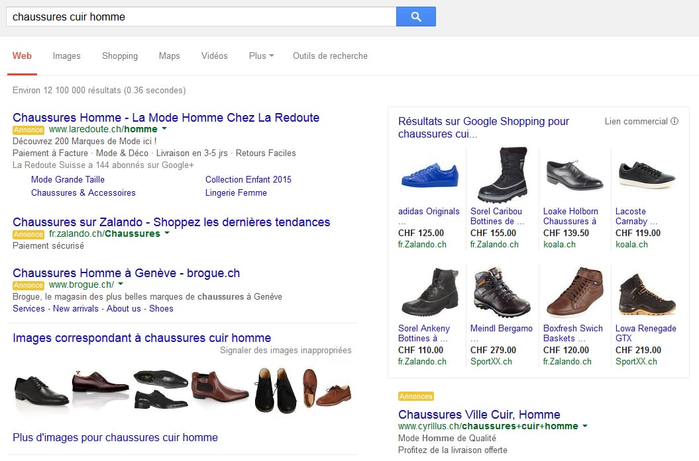
Task: Open the Lacoste Carnaby product title
Action: (x=636, y=216)
